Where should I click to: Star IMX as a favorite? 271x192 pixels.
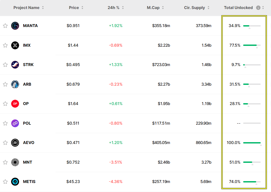click(x=5, y=45)
